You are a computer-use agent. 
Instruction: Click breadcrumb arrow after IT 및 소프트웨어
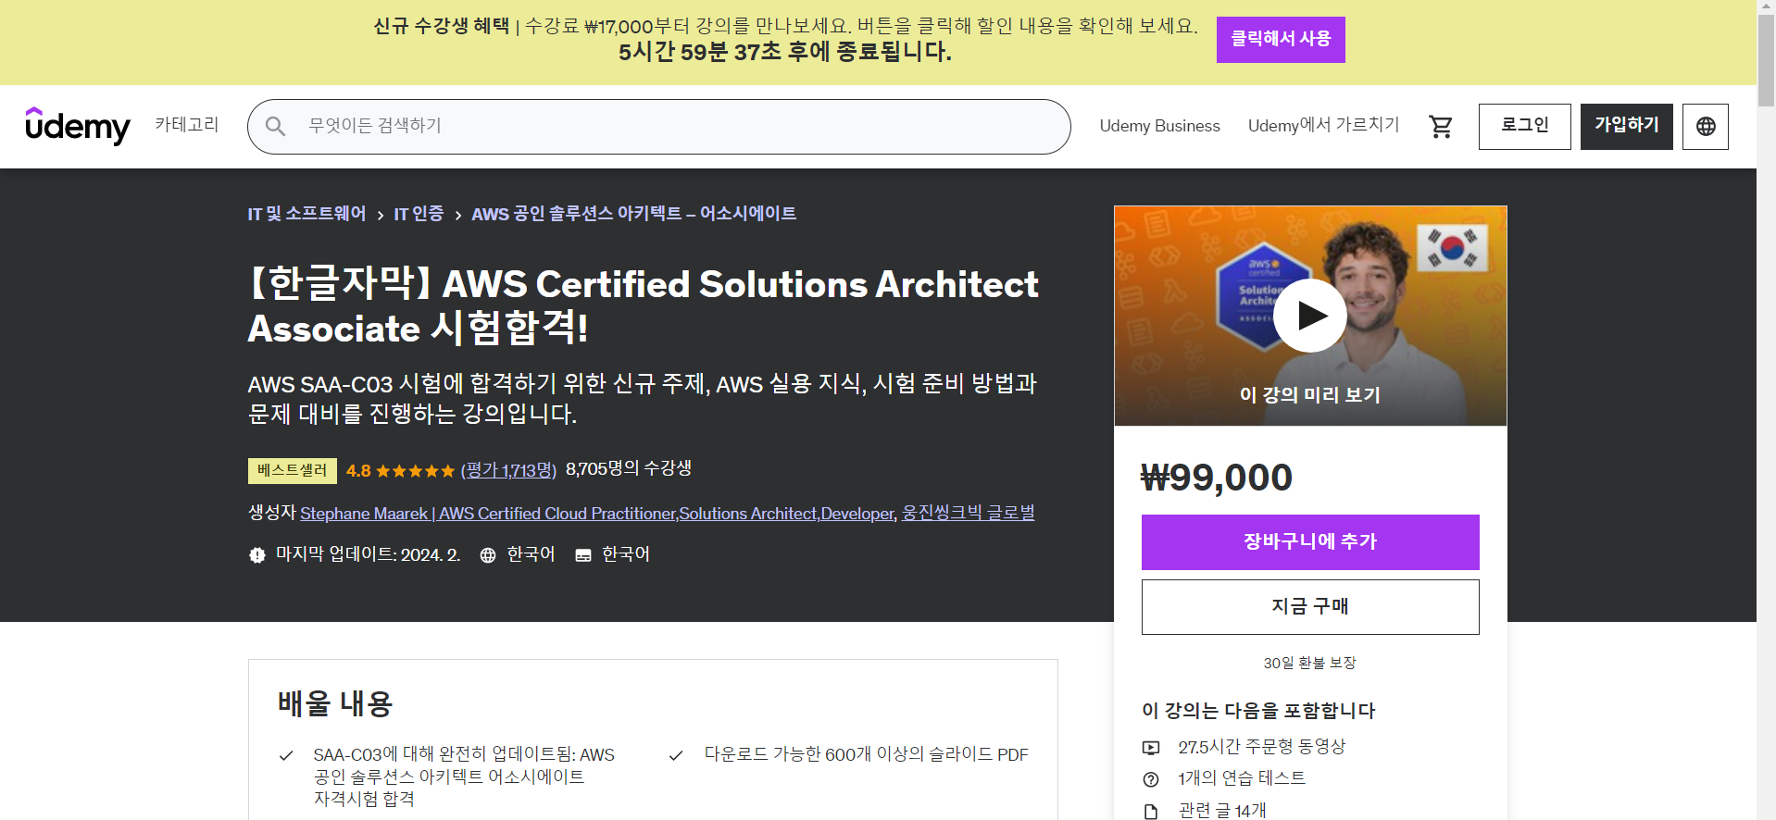coord(381,216)
